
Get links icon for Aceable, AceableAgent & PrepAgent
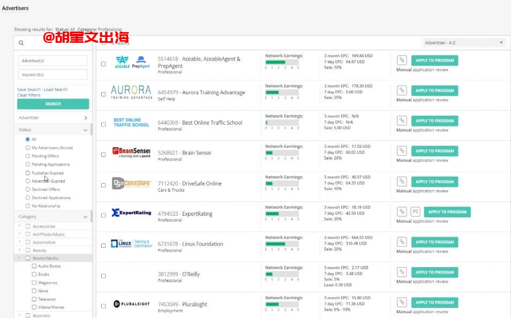pos(402,60)
